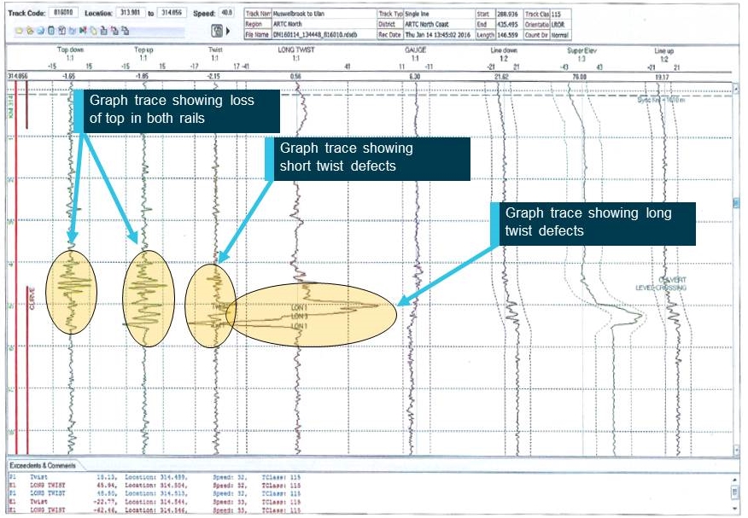Click the GAUGE current value 6.30
Viewport: 748px width, 518px height.
[415, 77]
